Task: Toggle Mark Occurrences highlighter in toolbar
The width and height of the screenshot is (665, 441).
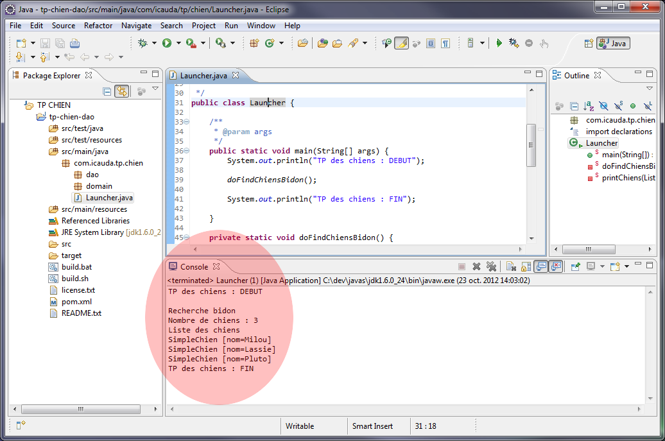Action: click(x=401, y=43)
